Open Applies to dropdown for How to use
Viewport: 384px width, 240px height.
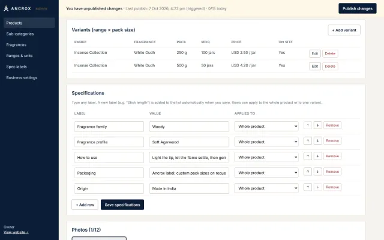coord(266,157)
